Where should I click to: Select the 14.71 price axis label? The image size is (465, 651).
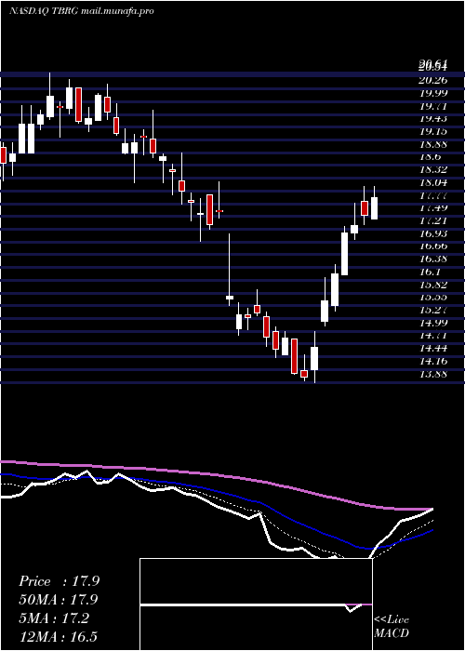pyautogui.click(x=433, y=336)
